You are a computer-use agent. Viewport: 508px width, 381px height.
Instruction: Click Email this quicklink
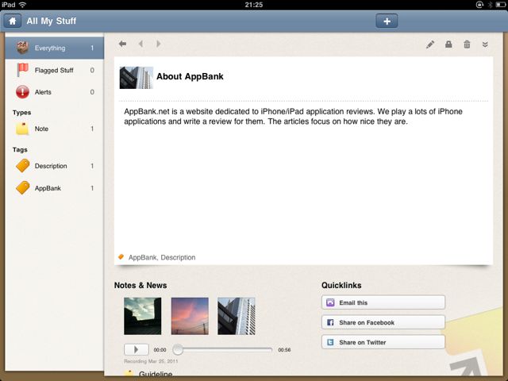[x=383, y=302]
